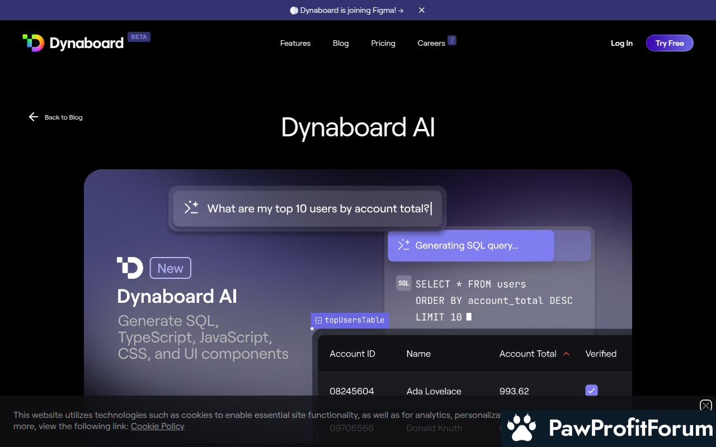716x447 pixels.
Task: Open the Features menu item
Action: coord(295,43)
